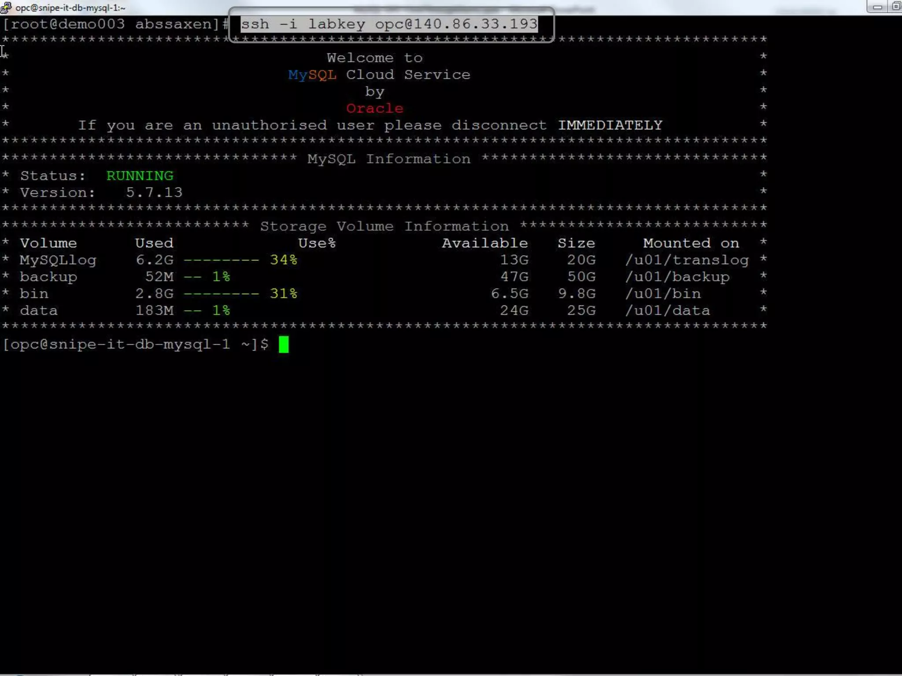Click the [opc@snipe-it-db-mysql-1 ~]$ shell prompt
The height and width of the screenshot is (676, 902).
135,344
